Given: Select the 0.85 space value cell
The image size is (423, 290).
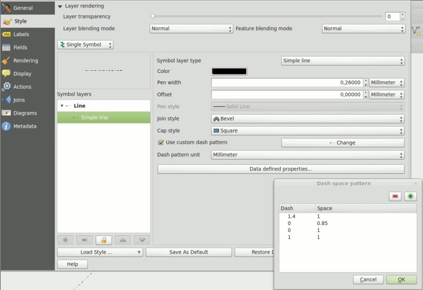Looking at the screenshot, I should pyautogui.click(x=323, y=223).
